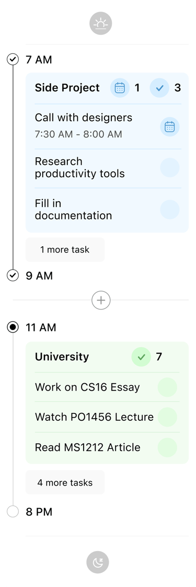Viewport: 196px width, 587px height.
Task: Toggle the 9 AM checked timeline marker
Action: 13,275
